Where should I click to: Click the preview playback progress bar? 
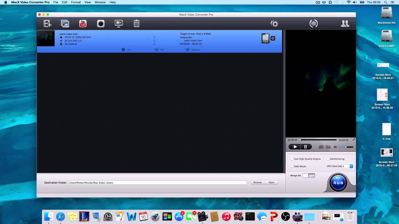click(x=318, y=140)
